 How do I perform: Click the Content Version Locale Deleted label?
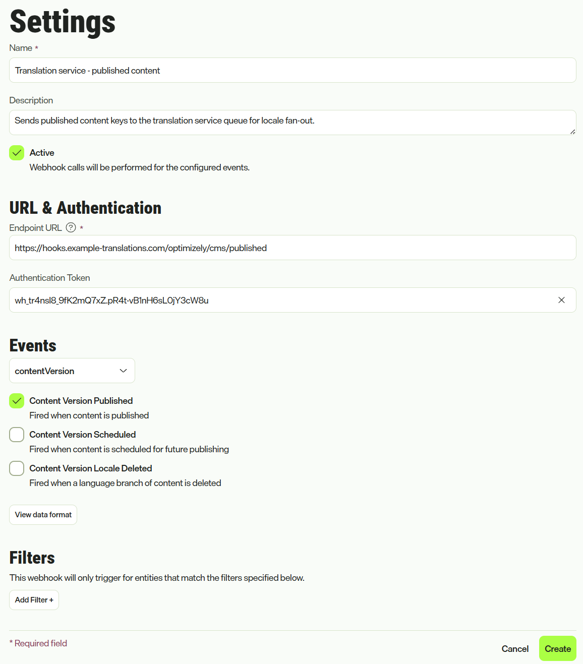tap(91, 468)
